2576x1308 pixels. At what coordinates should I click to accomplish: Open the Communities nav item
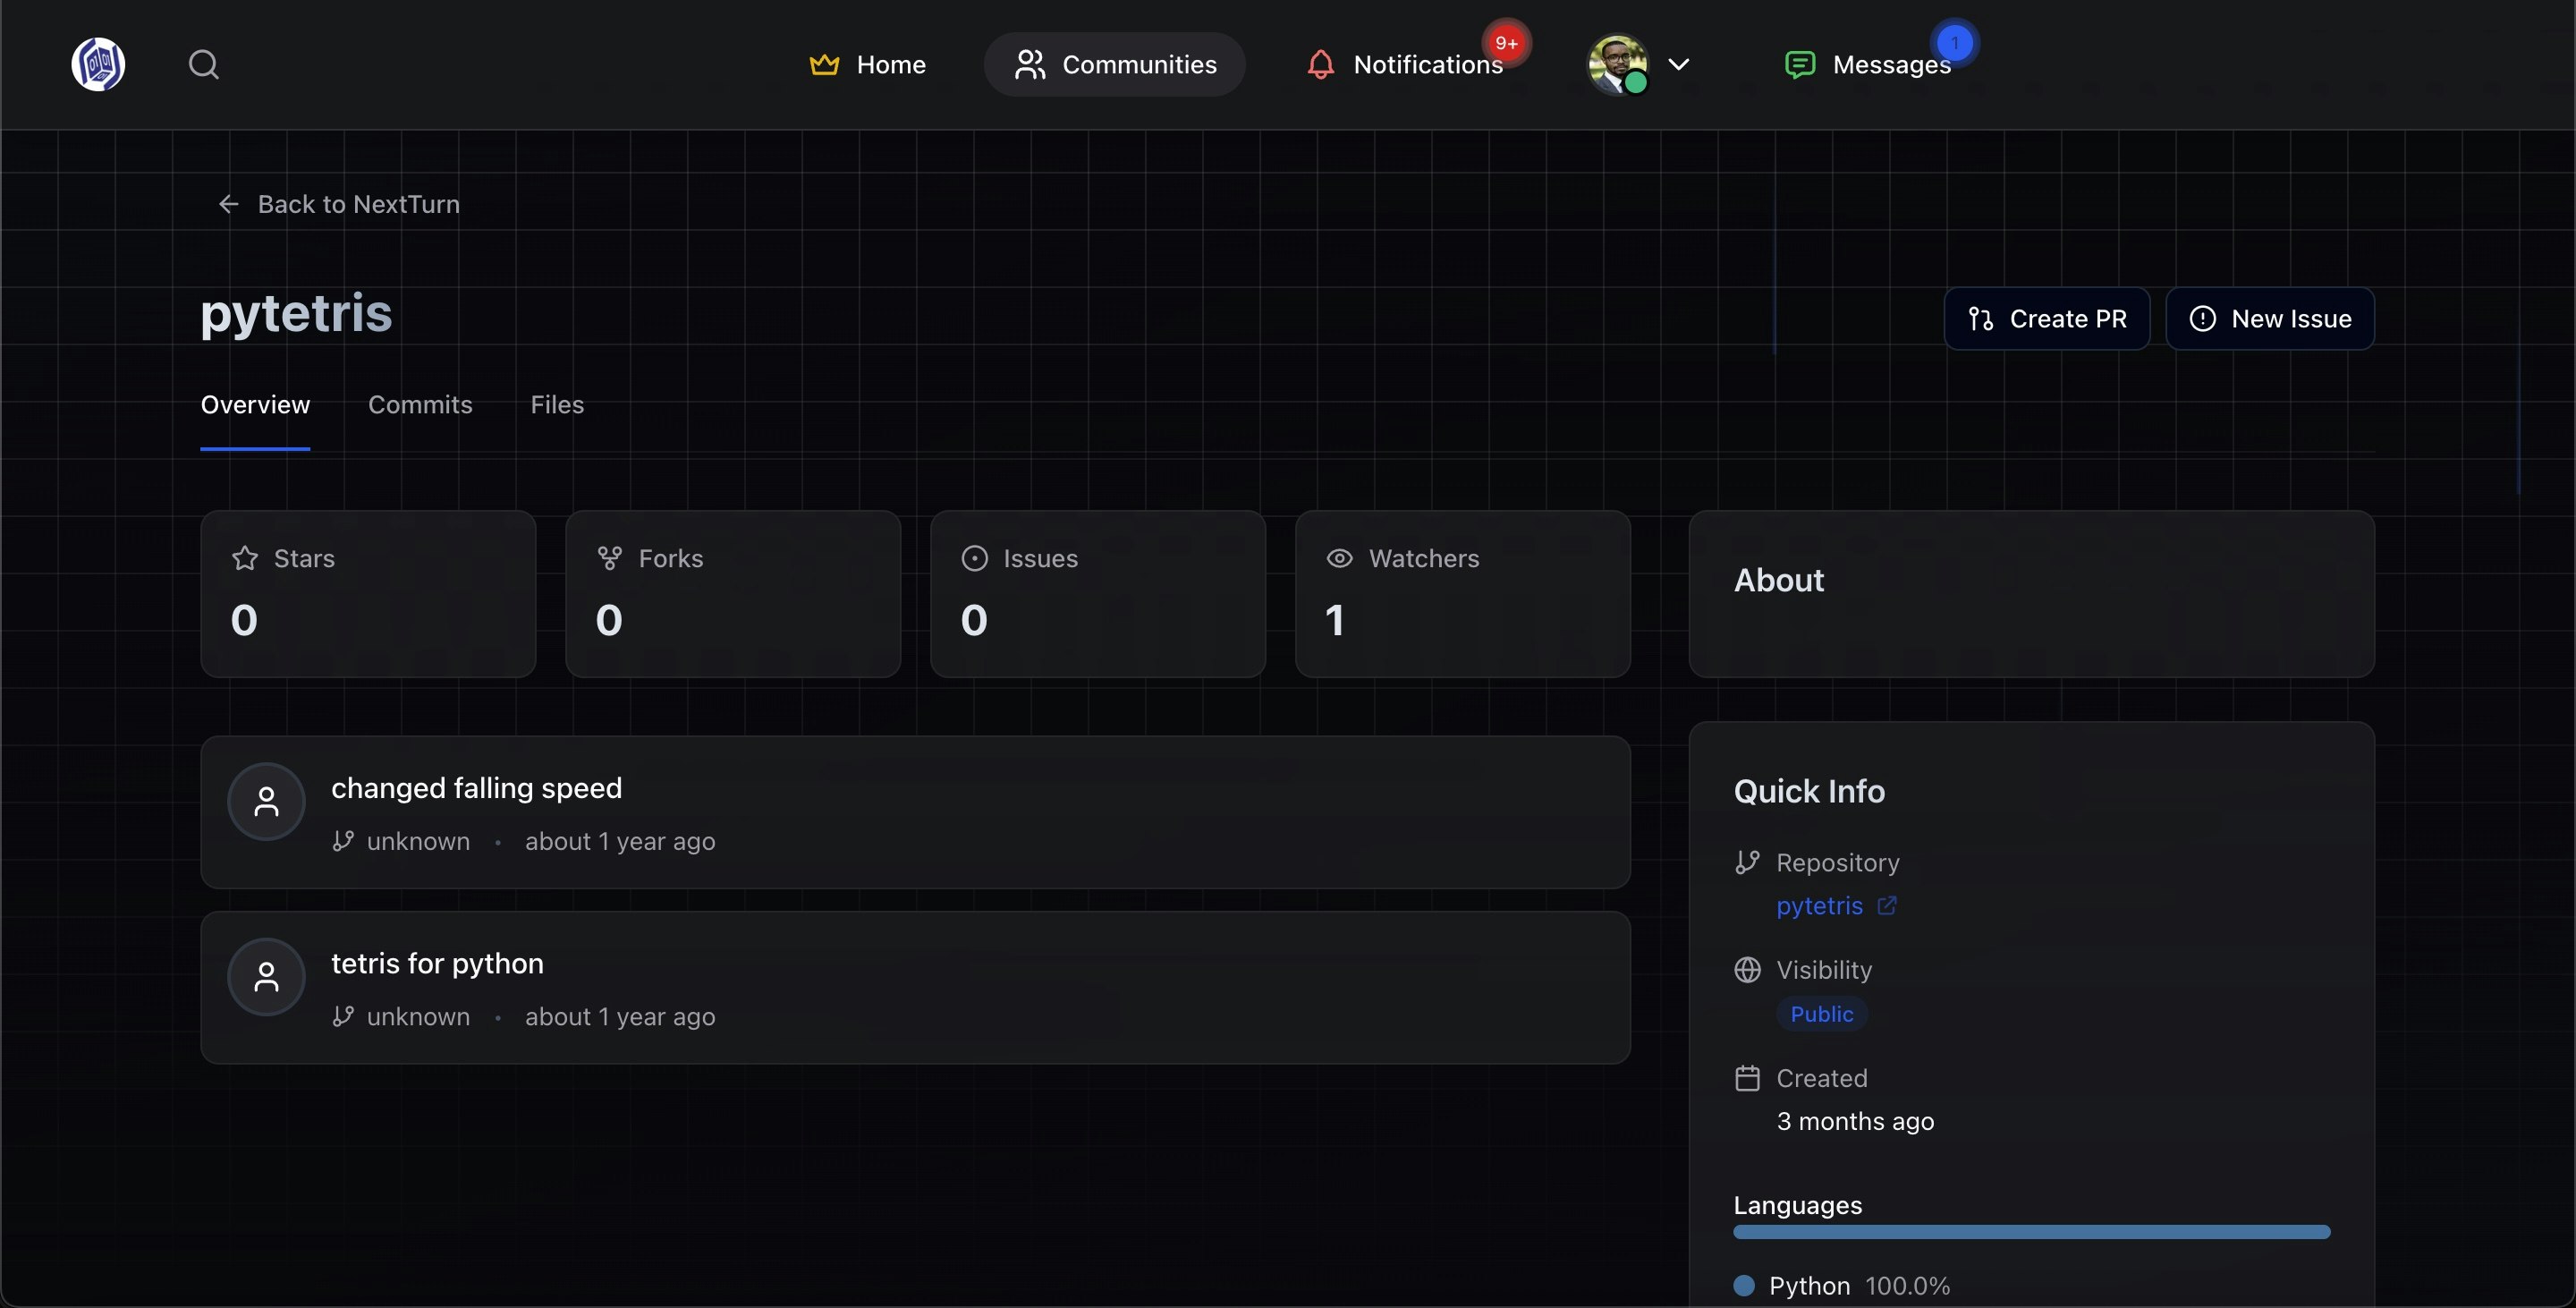(1114, 64)
